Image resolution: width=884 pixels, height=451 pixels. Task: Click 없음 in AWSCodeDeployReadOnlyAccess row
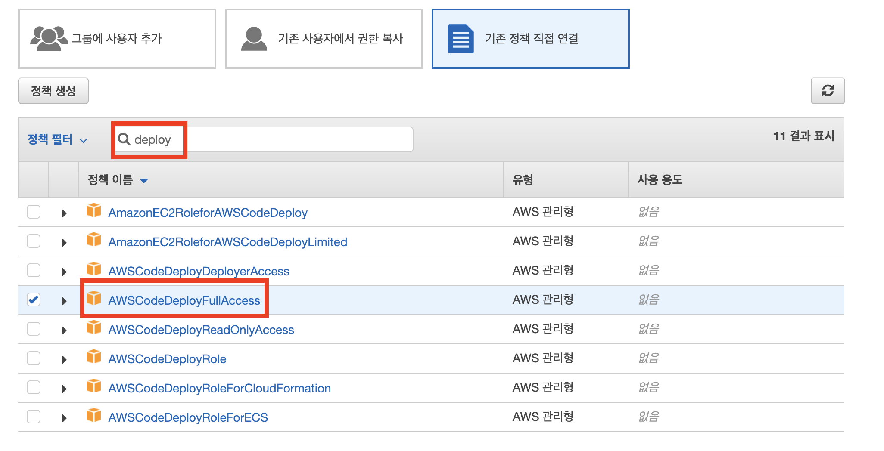coord(649,329)
